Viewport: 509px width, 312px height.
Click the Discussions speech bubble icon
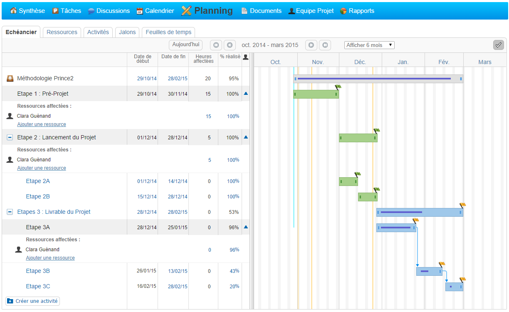click(x=91, y=11)
